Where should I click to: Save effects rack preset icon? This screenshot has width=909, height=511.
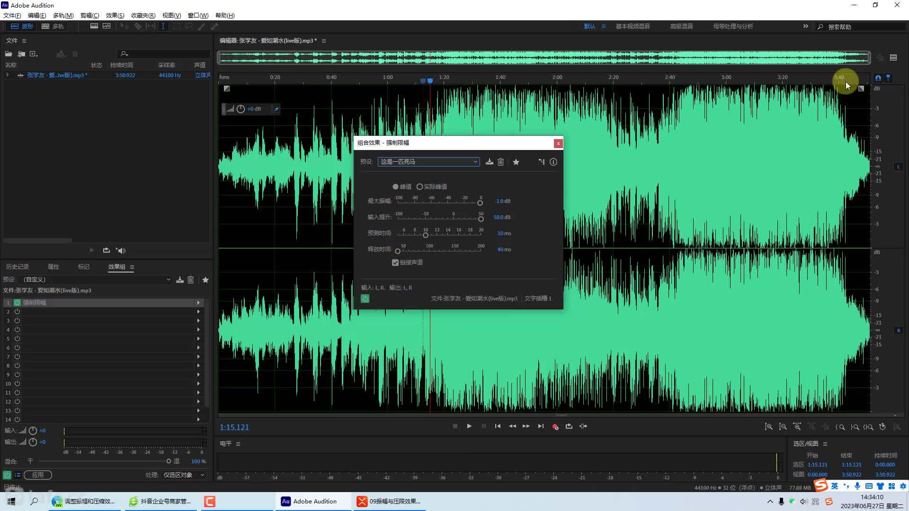[x=180, y=280]
